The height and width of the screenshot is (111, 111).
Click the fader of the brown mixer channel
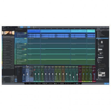(63, 74)
